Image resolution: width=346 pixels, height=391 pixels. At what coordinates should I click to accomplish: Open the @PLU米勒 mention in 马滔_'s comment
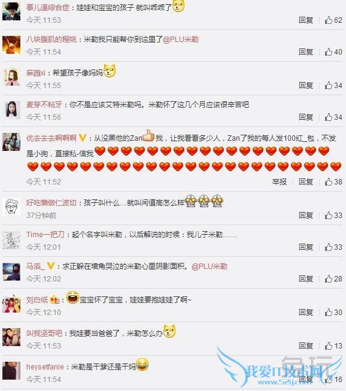tap(210, 266)
